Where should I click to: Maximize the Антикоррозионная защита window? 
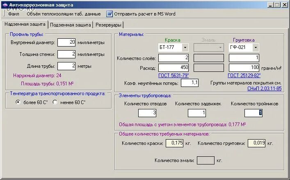pyautogui.click(x=277, y=5)
